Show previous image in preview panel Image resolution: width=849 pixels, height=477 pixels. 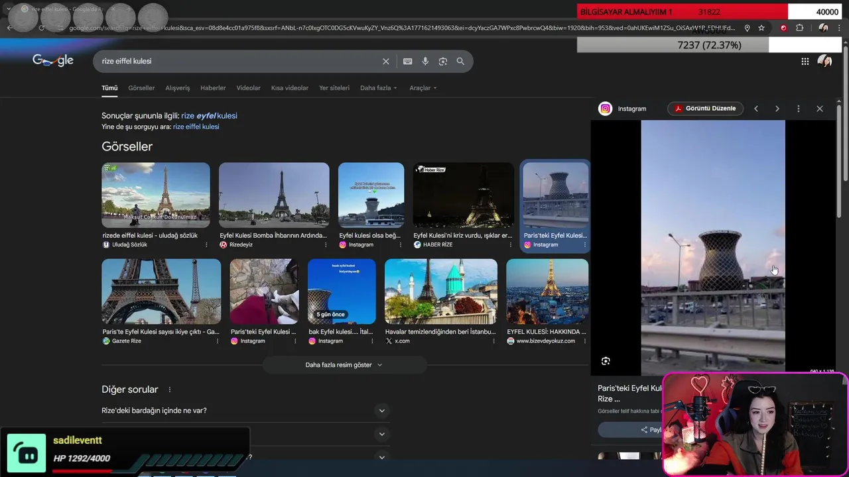756,109
